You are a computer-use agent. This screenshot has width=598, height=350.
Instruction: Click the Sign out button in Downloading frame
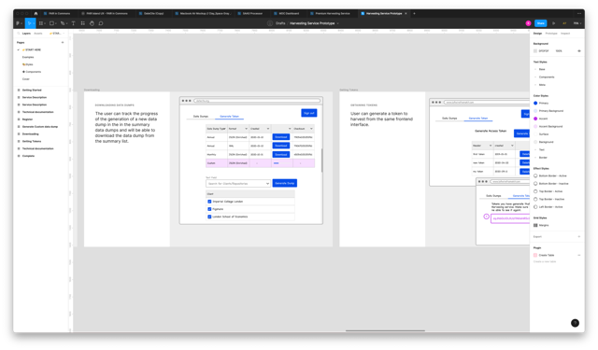pos(309,113)
